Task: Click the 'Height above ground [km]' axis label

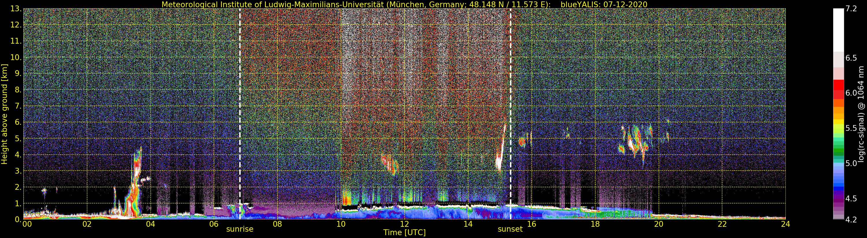Action: click(x=4, y=114)
